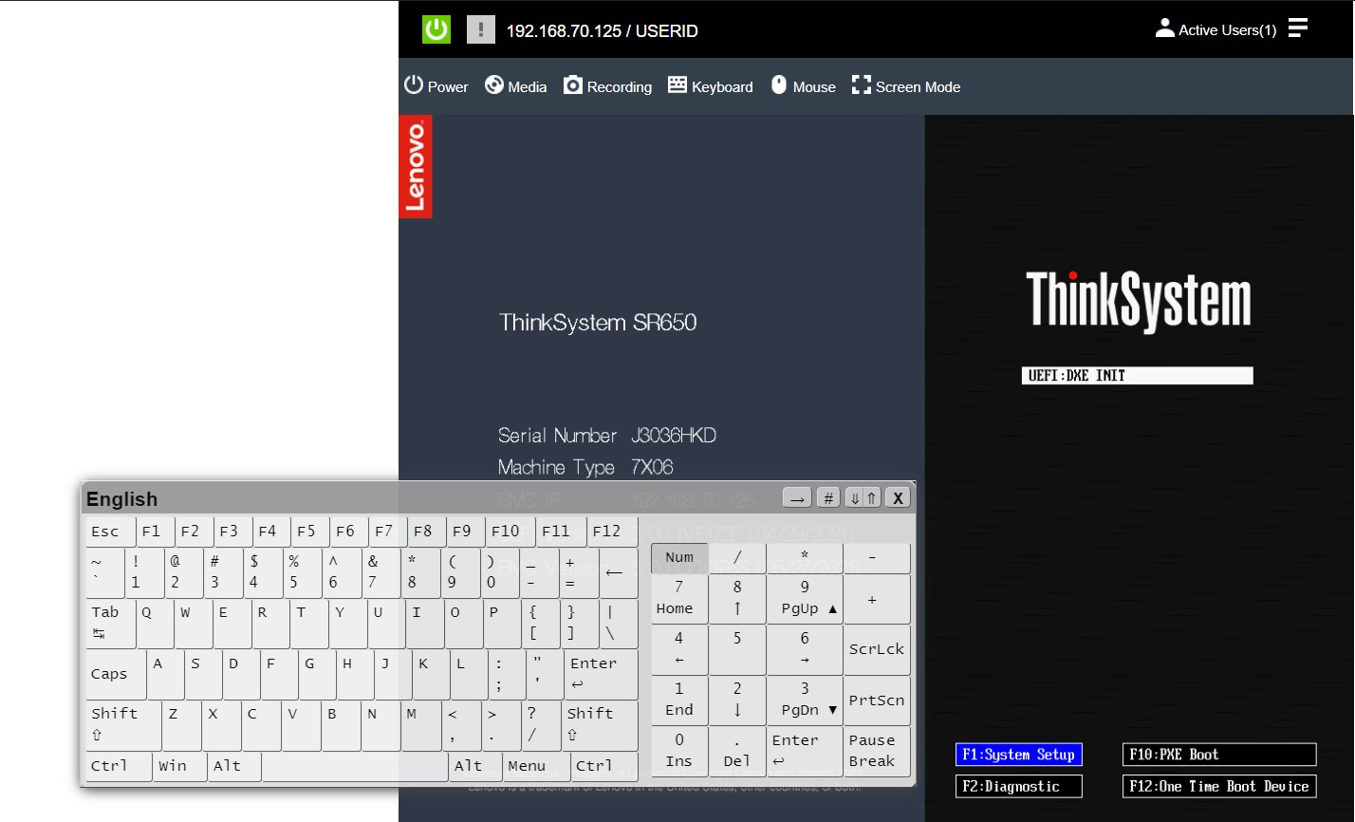Toggle the left Shift key
Screen dimensions: 1355x822
pos(123,725)
